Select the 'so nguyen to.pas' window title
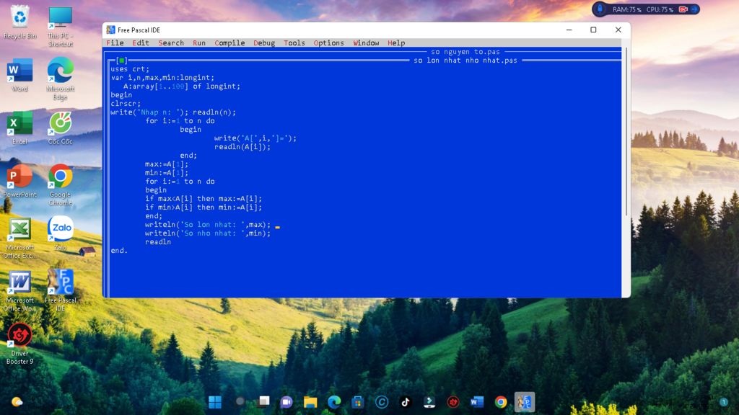Screen dimensions: 739x415 [x=465, y=52]
